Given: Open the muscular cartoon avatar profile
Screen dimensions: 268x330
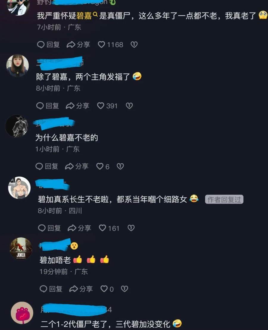Looking at the screenshot, I should pyautogui.click(x=19, y=188).
